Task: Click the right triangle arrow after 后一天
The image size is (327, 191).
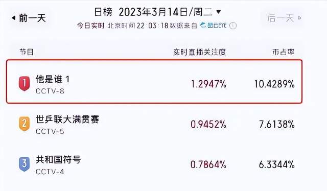Action: tap(300, 18)
